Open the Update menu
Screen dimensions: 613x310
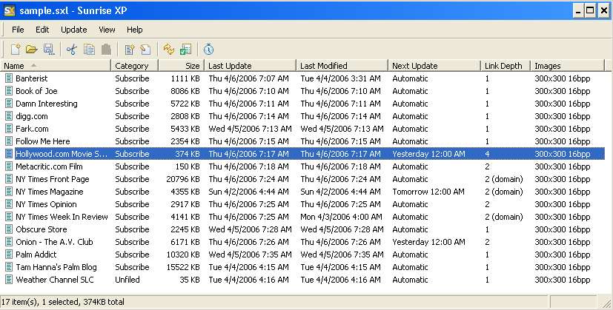pos(74,30)
